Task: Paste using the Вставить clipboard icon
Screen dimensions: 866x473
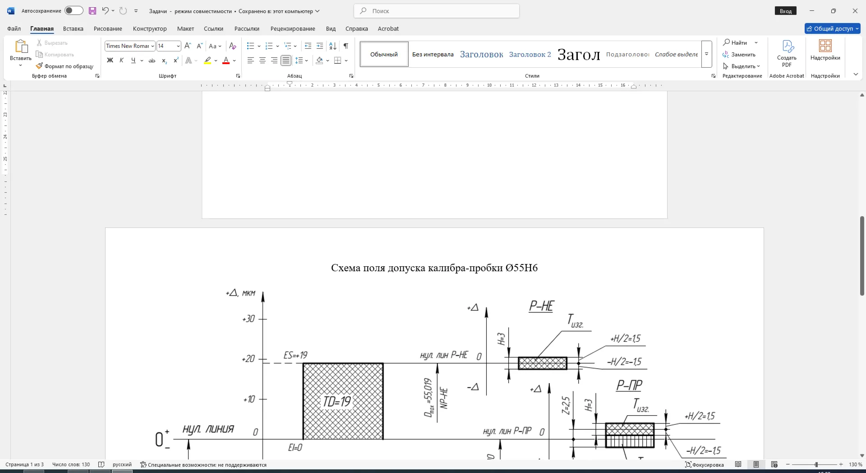Action: 21,46
